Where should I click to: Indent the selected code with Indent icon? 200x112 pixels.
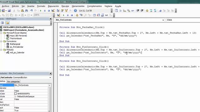(138, 11)
